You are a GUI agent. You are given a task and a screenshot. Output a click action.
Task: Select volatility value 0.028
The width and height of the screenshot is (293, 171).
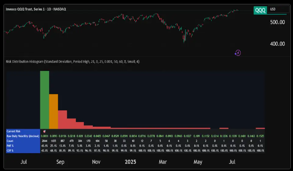[x=80, y=136]
